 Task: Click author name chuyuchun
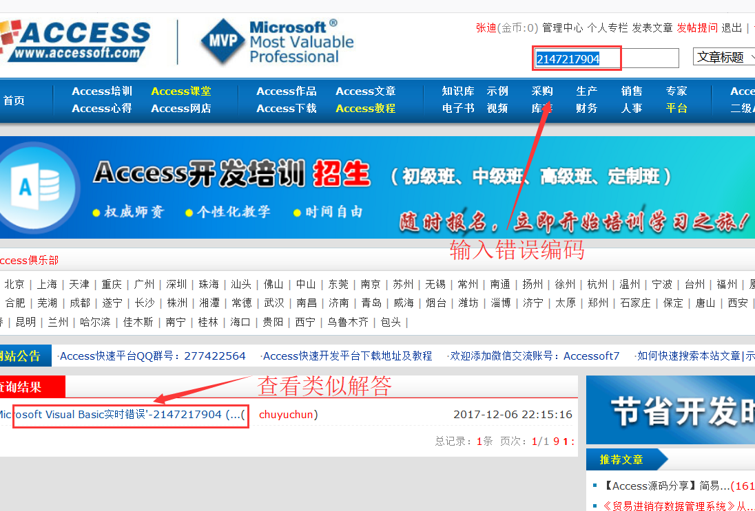coord(286,415)
